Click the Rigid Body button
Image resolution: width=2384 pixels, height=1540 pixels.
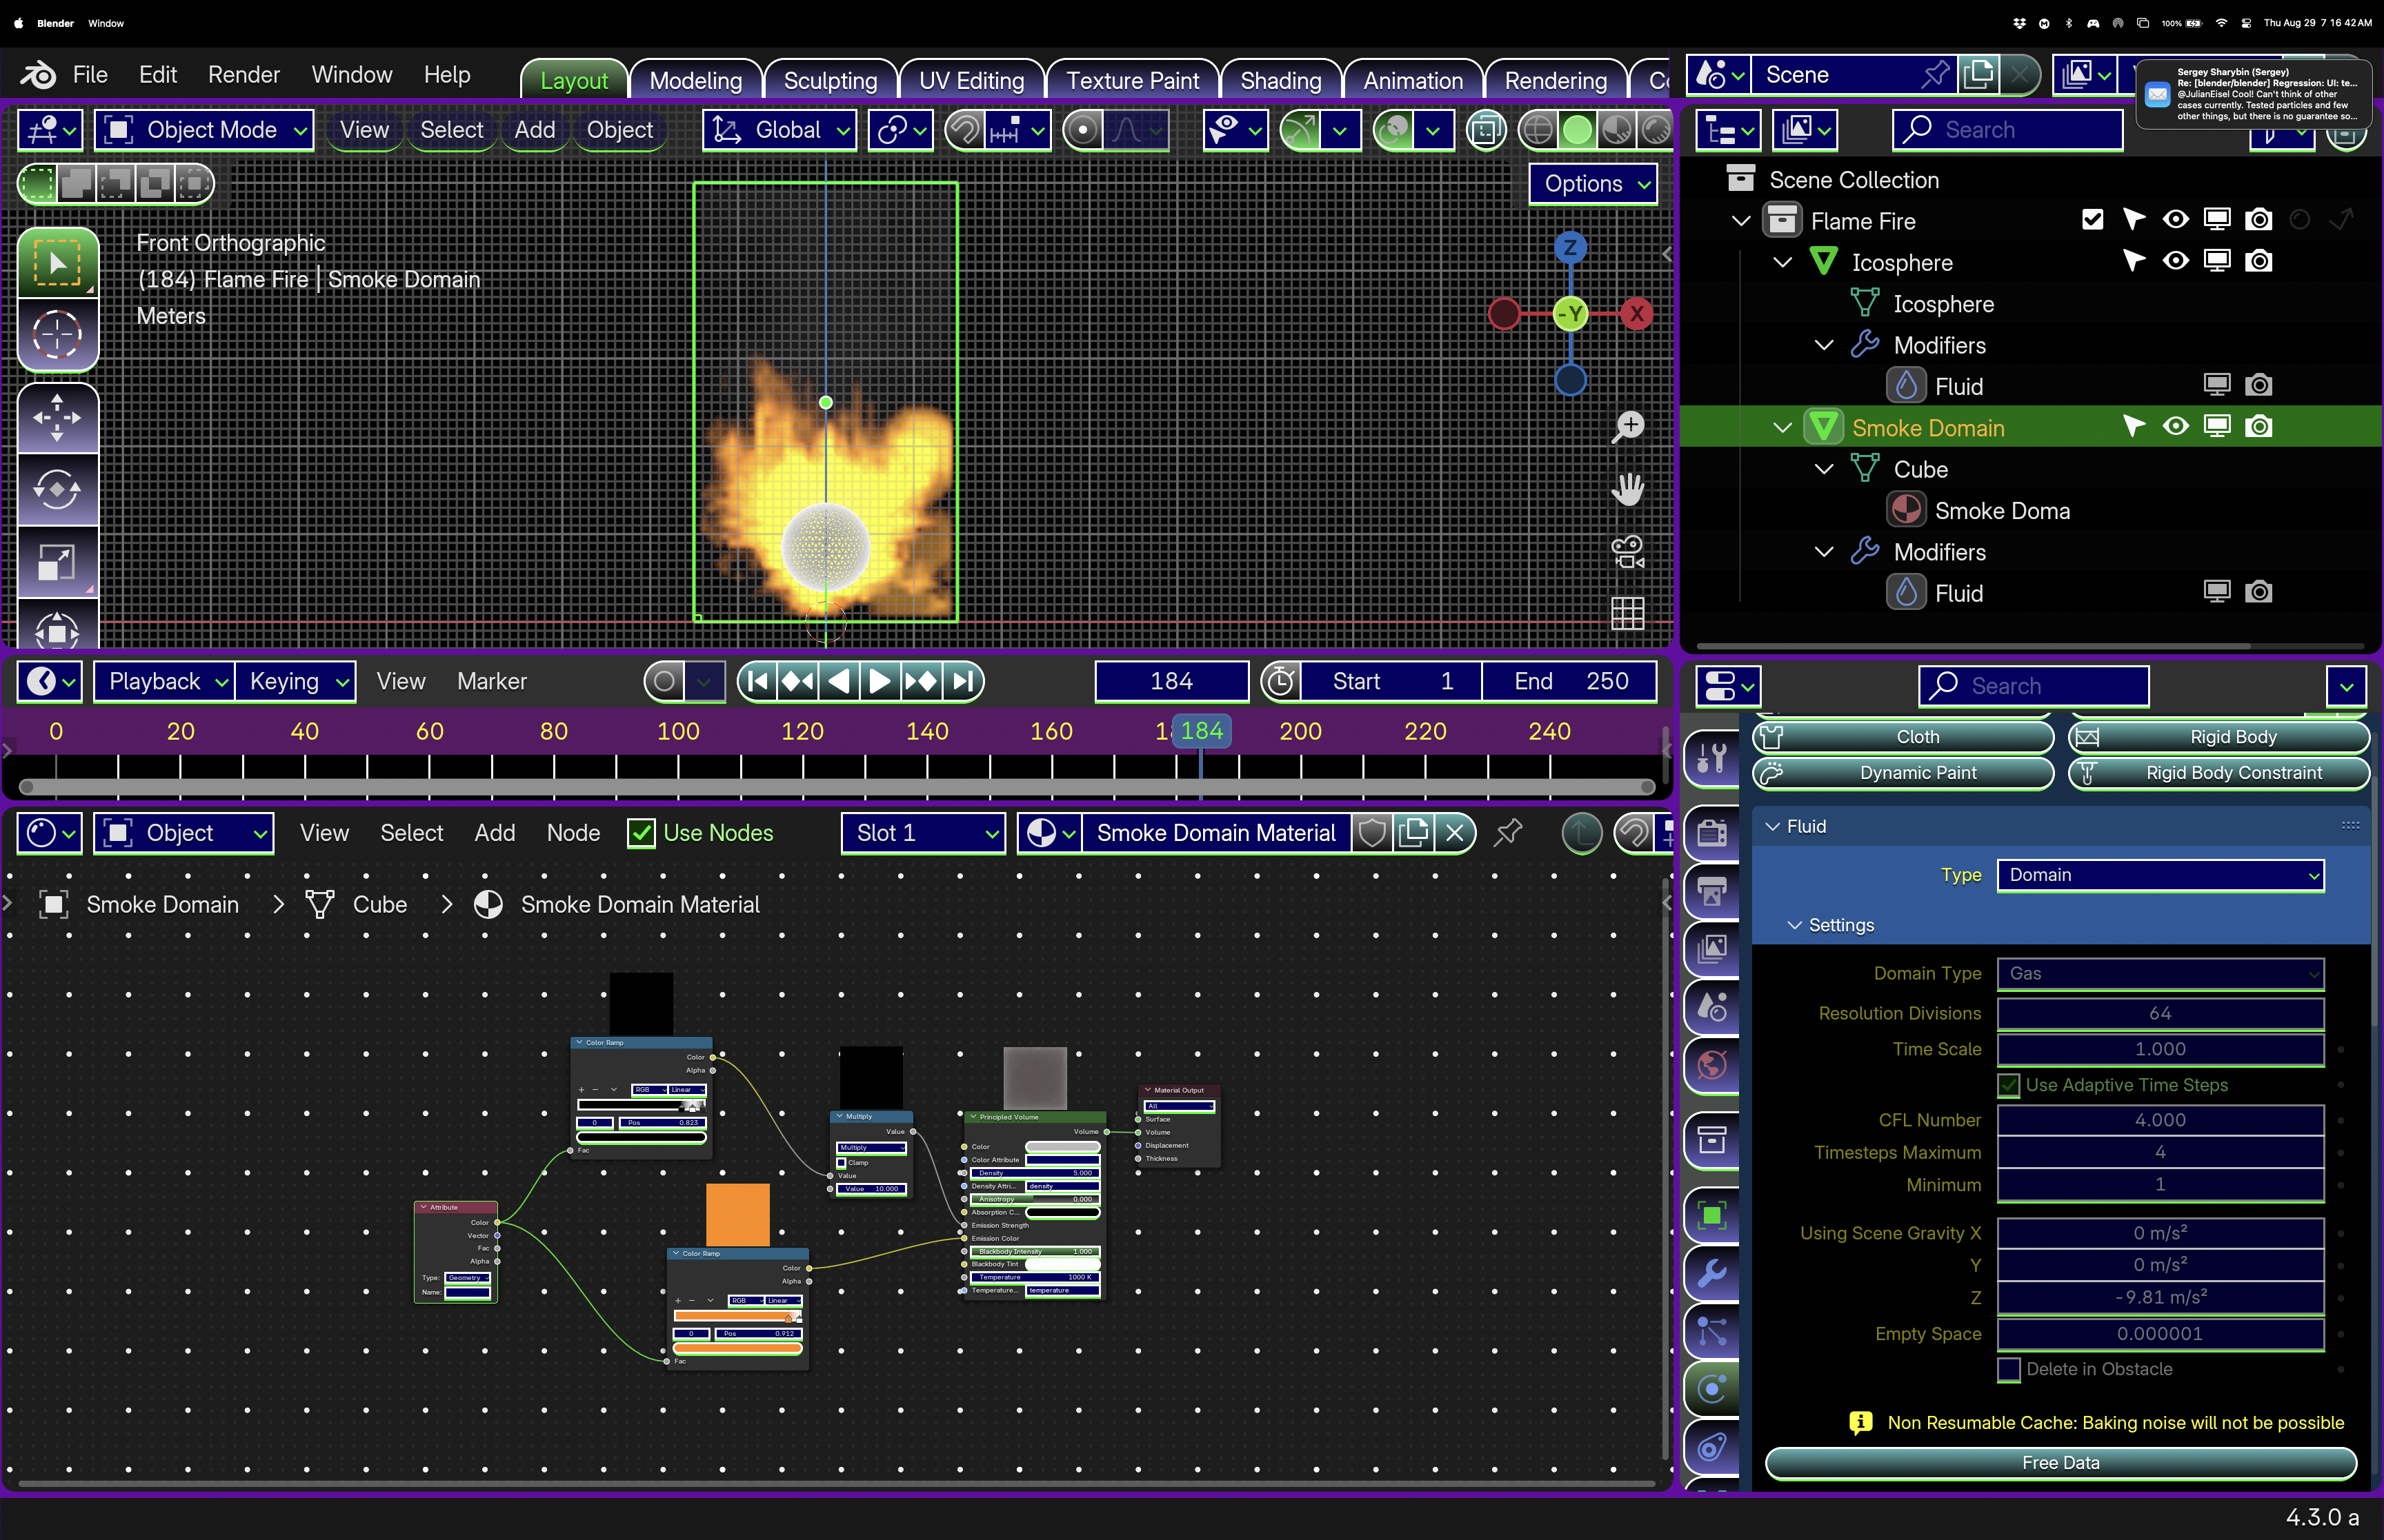click(2219, 737)
